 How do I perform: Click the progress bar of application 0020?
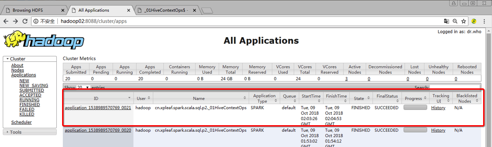415,130
